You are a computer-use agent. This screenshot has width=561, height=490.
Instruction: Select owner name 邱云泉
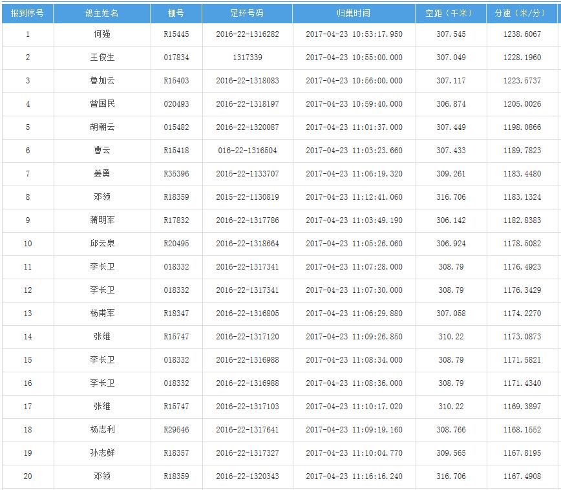(x=101, y=244)
